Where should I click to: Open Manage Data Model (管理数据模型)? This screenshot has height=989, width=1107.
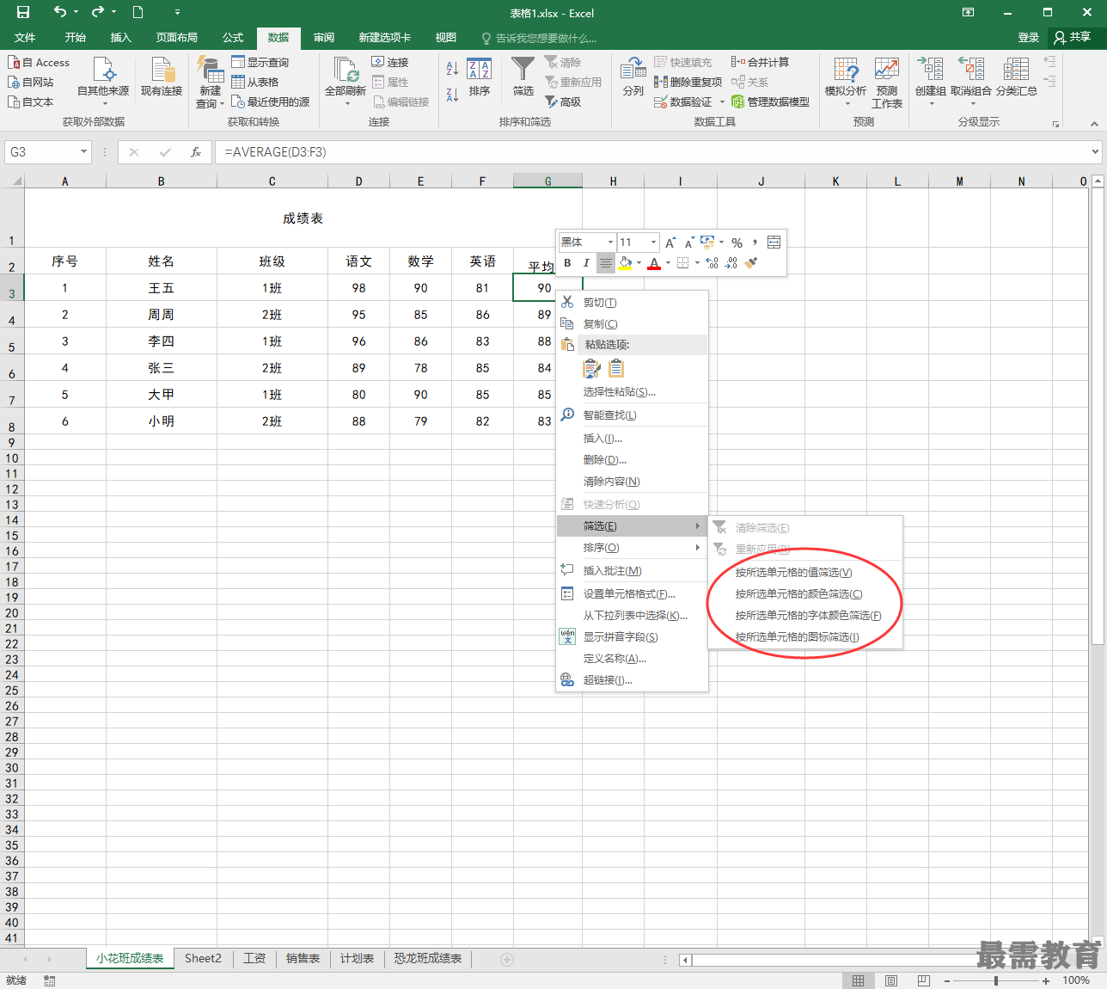tap(770, 101)
